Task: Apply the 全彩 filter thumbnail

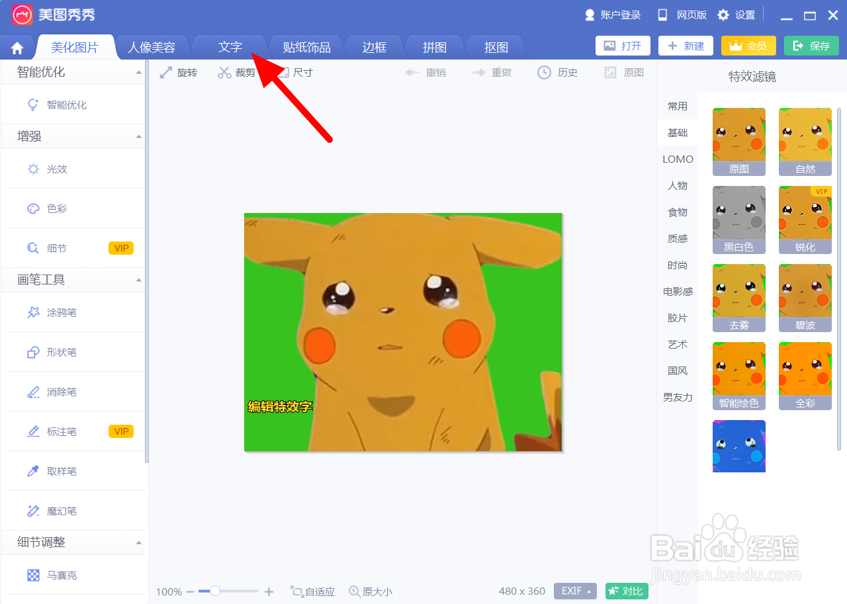Action: pos(805,376)
